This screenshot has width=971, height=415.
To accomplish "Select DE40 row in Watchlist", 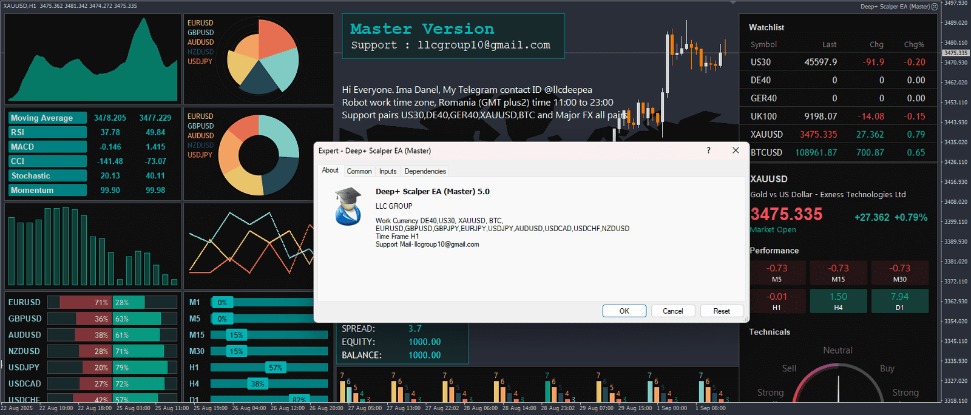I will point(838,80).
